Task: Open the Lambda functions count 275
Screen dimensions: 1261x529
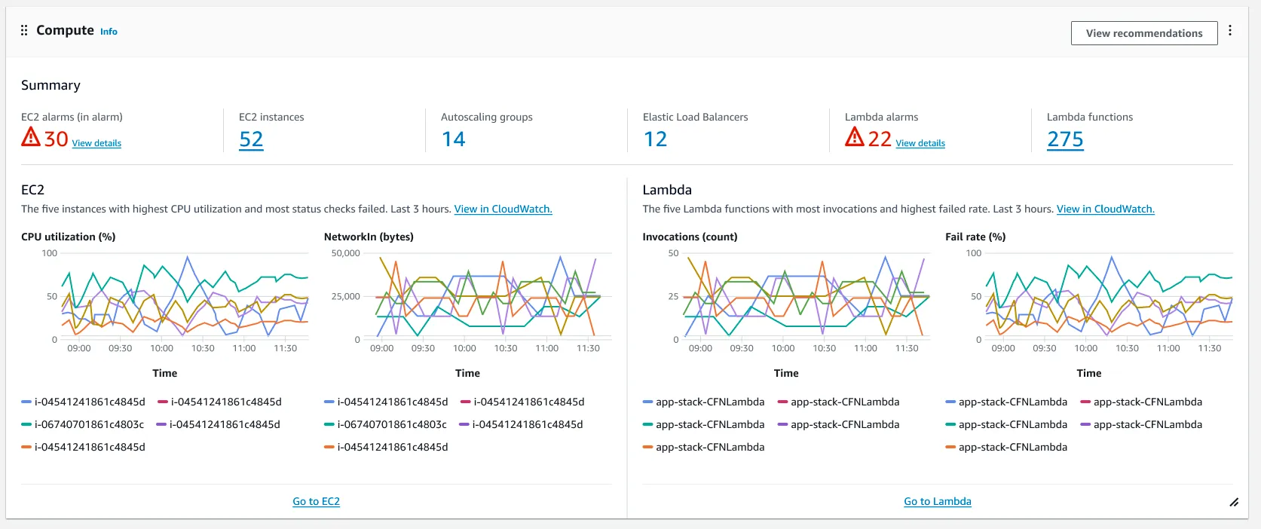Action: [x=1065, y=139]
